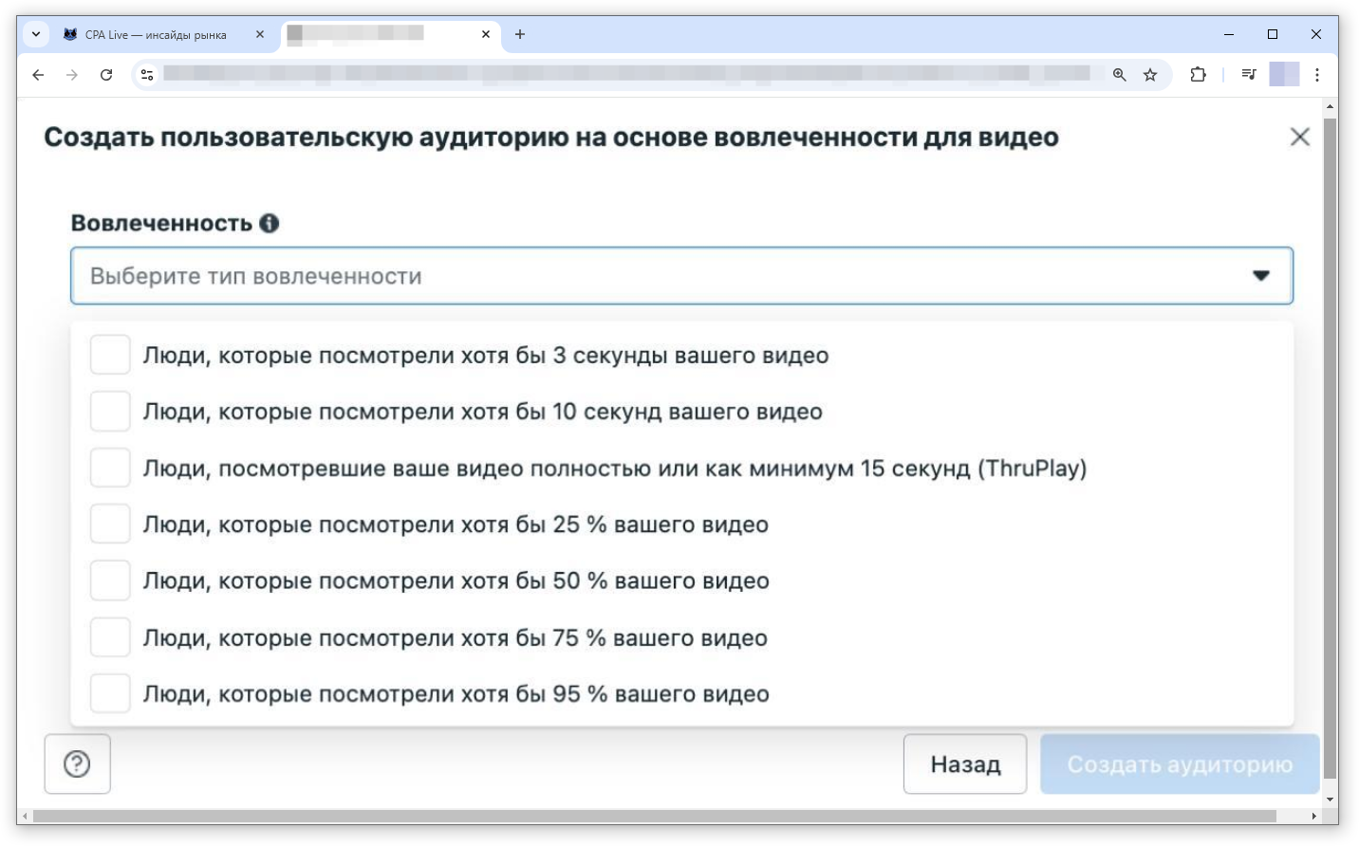Click the Создать аудиторию button

point(1180,763)
